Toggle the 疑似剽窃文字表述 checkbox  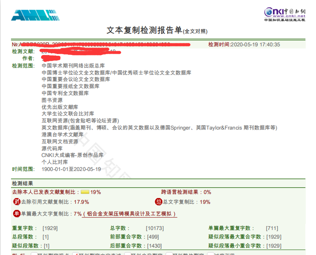(75, 254)
